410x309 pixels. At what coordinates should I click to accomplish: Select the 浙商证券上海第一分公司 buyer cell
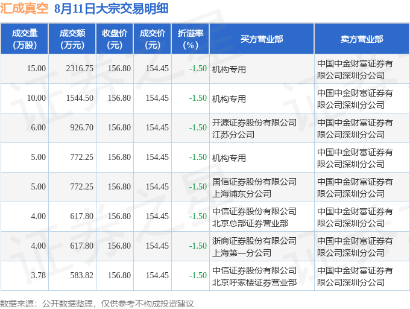262,246
